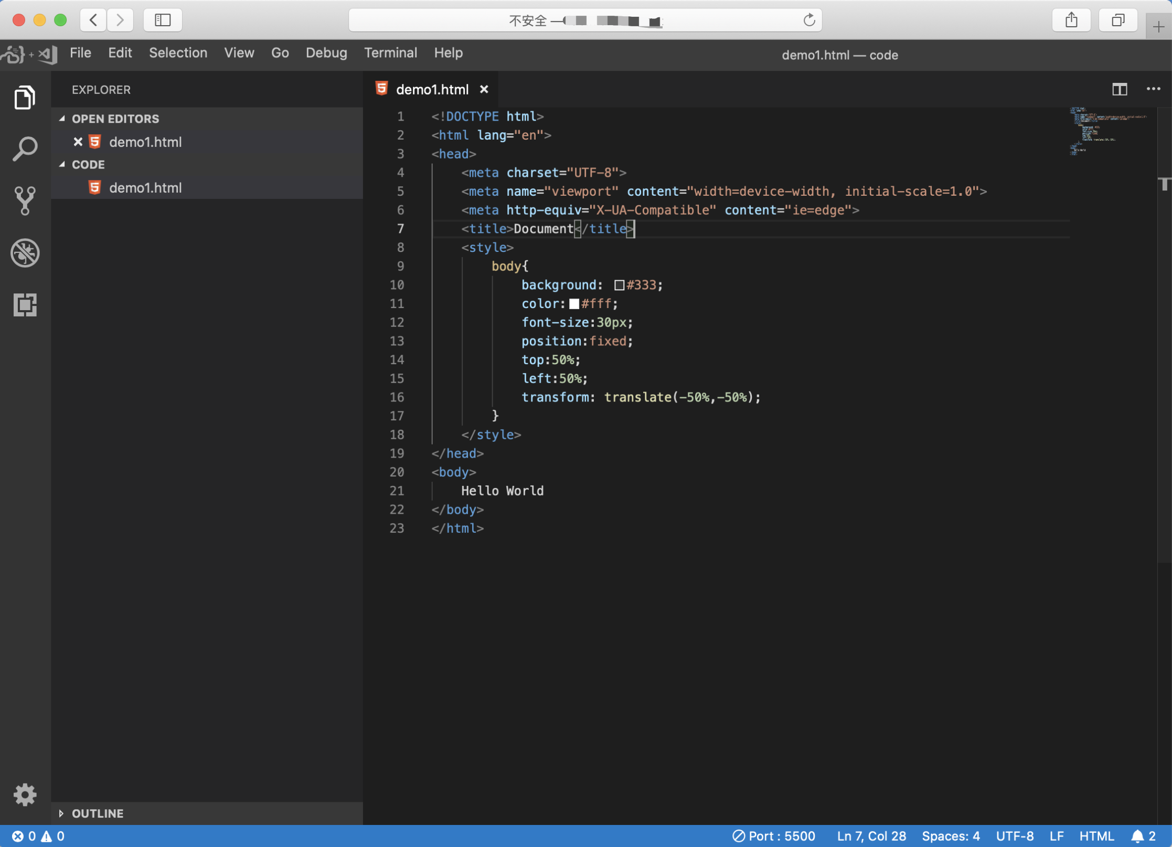Open the Terminal menu

coord(390,53)
